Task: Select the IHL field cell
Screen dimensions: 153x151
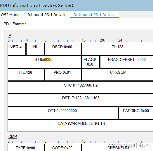Action: [x=35, y=49]
